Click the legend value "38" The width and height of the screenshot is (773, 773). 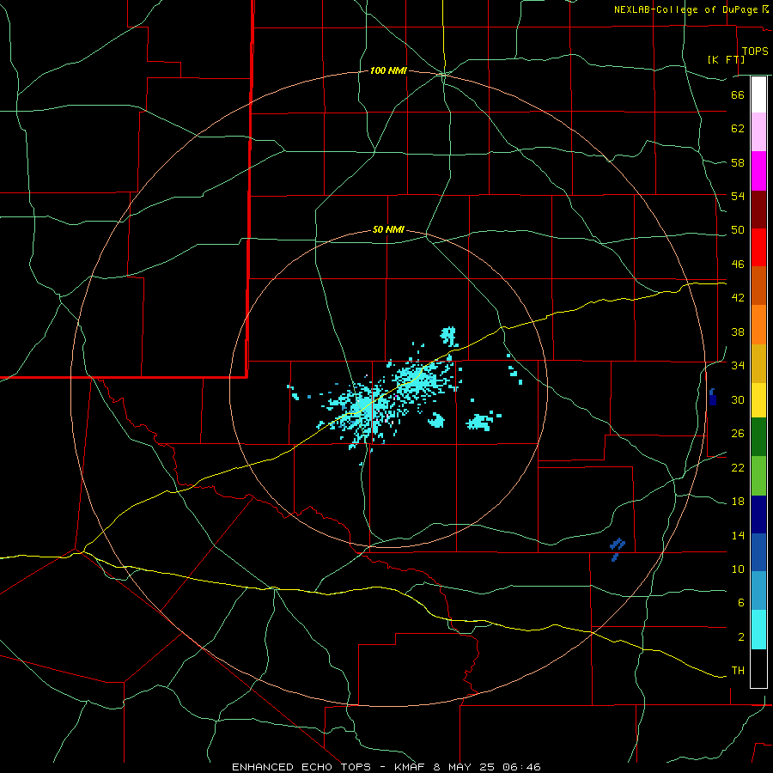pyautogui.click(x=738, y=332)
